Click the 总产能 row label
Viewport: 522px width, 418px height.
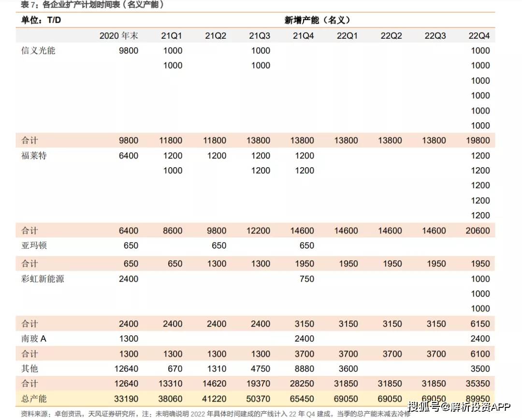tap(34, 399)
